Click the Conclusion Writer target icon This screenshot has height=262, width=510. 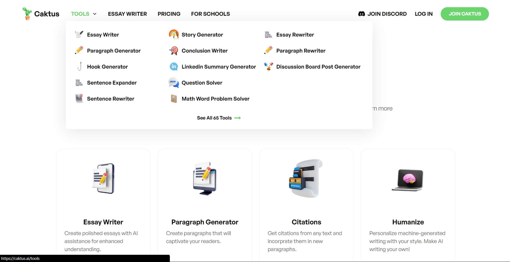174,50
